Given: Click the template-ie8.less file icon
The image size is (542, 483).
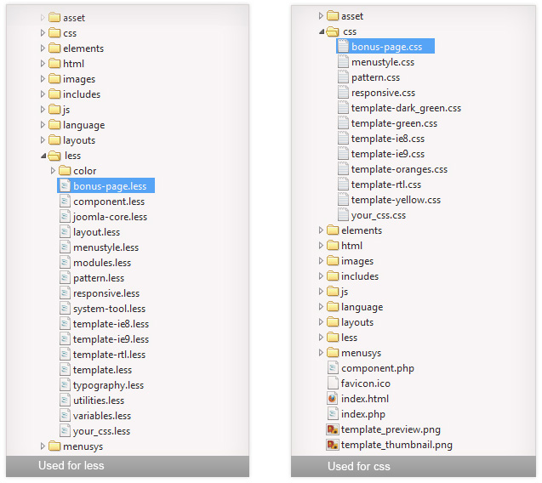Looking at the screenshot, I should [65, 323].
